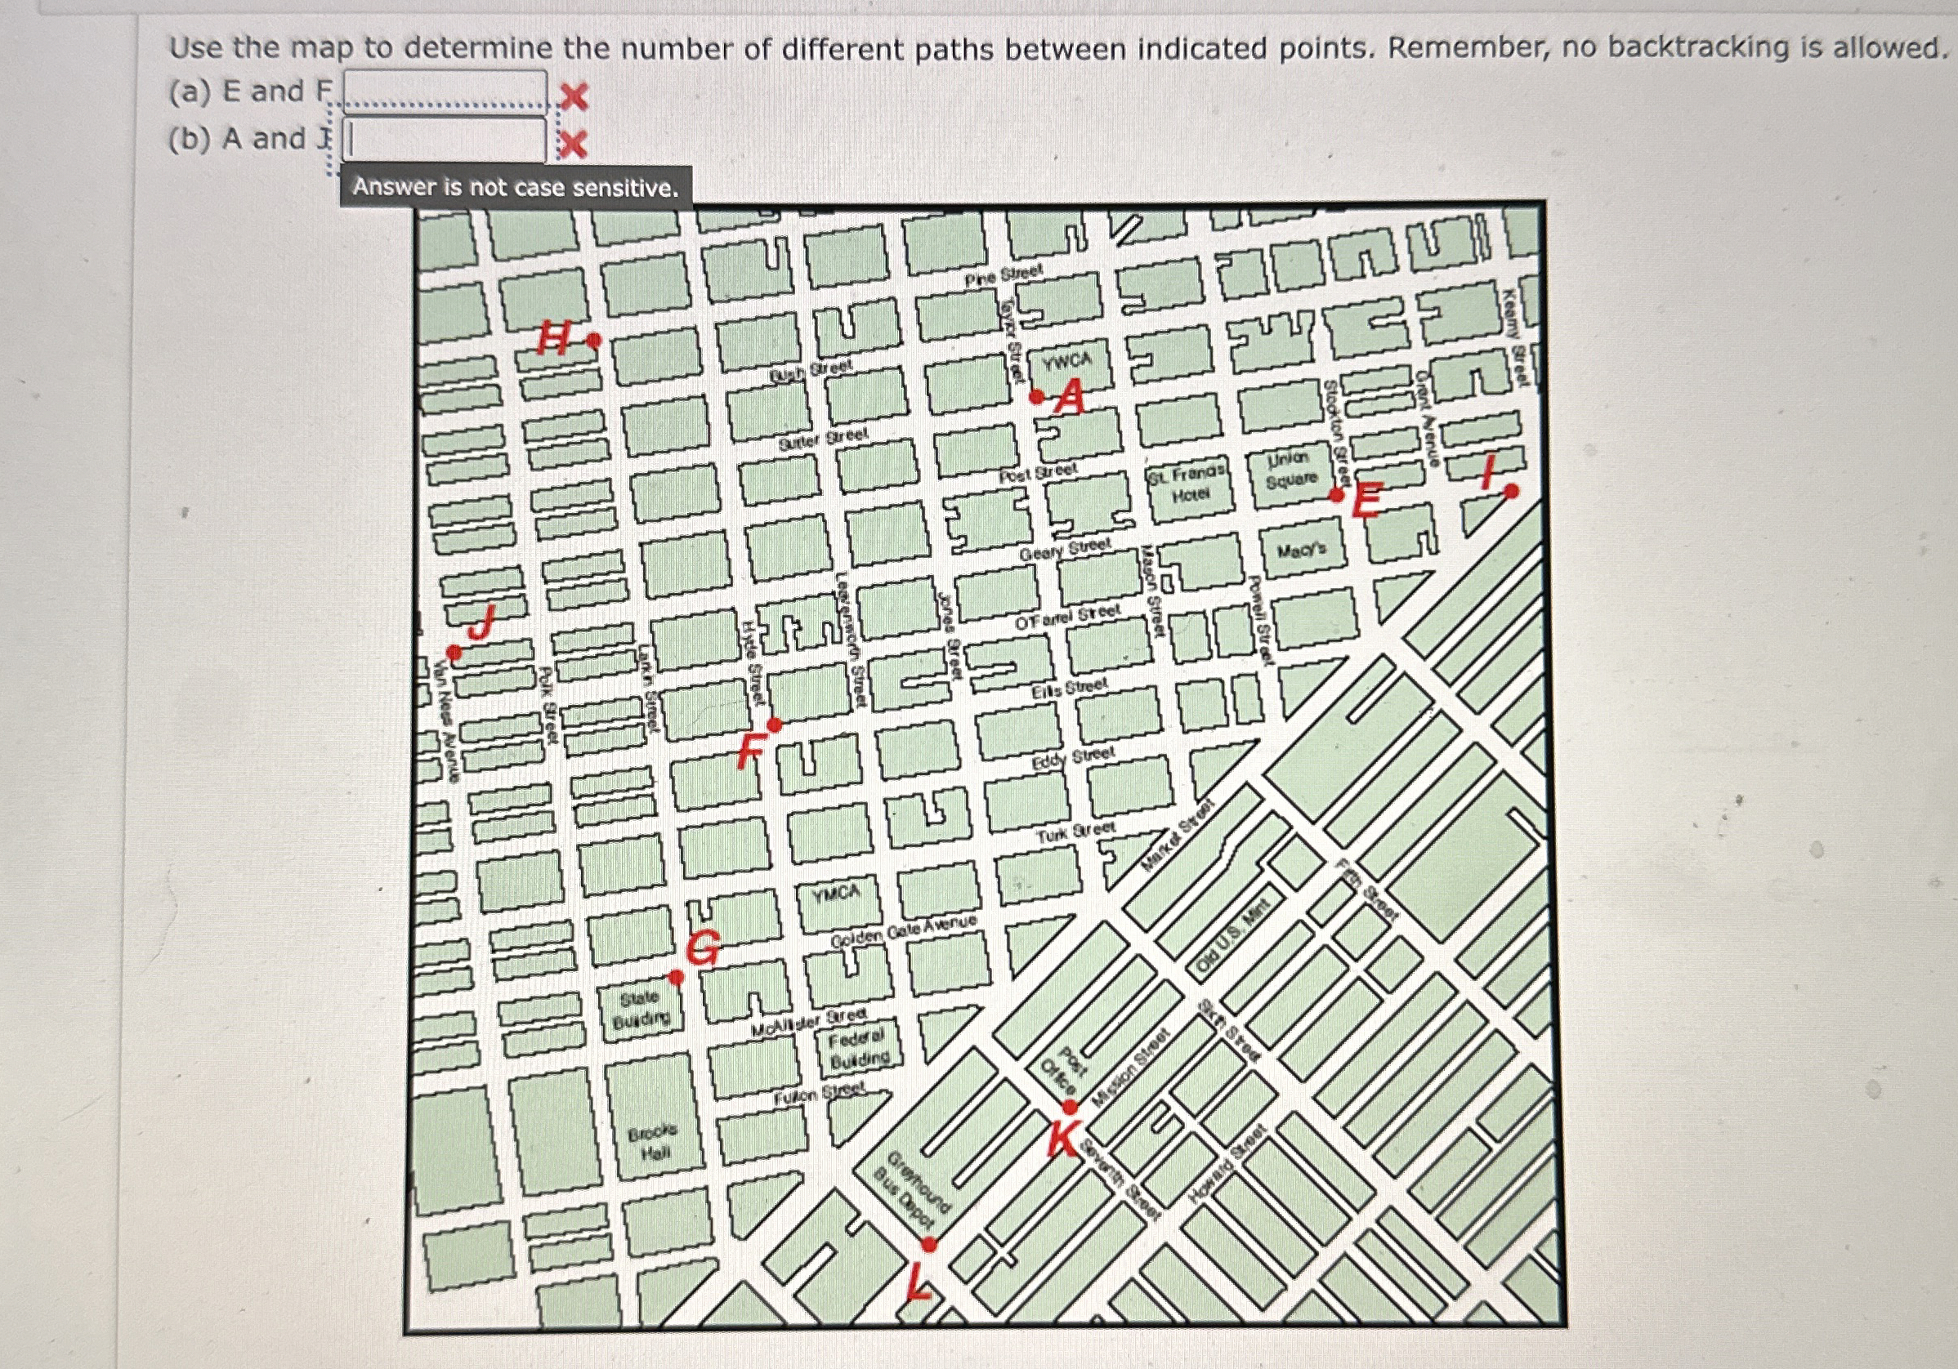Click the 'Golden Gate Avenue' label
Image resolution: width=1958 pixels, height=1369 pixels.
click(904, 930)
